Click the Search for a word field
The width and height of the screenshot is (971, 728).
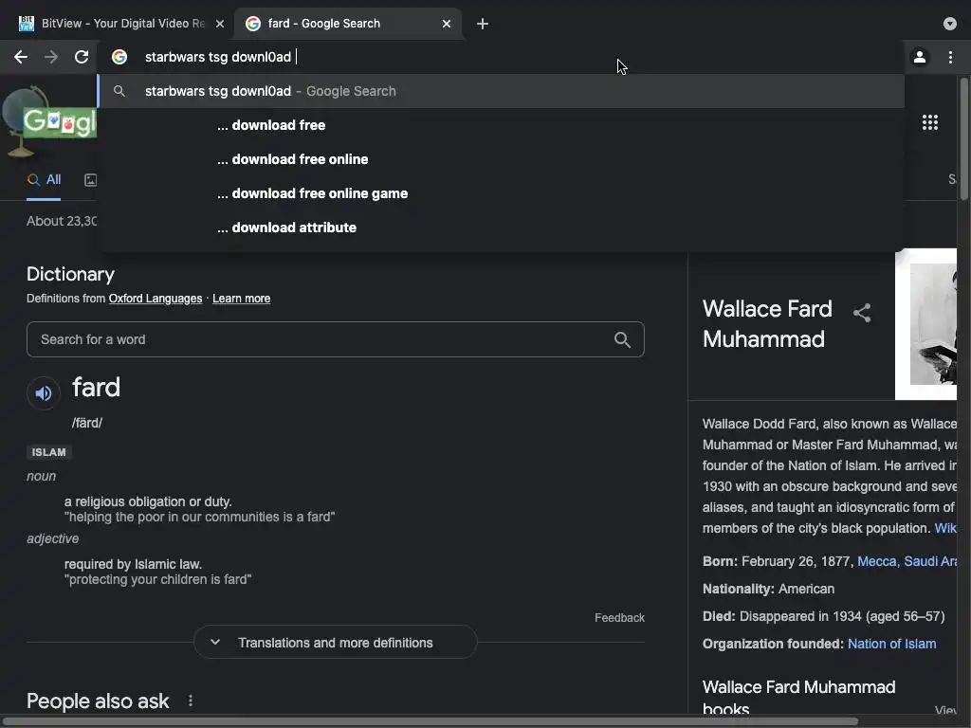[318, 339]
